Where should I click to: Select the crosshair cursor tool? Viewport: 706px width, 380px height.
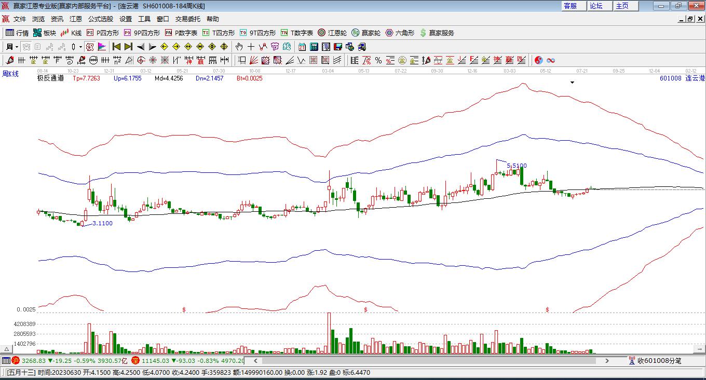251,47
